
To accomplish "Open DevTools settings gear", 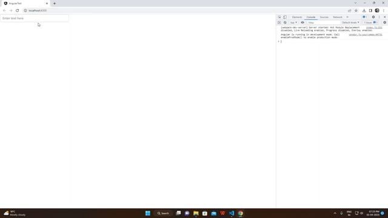I will [373, 17].
